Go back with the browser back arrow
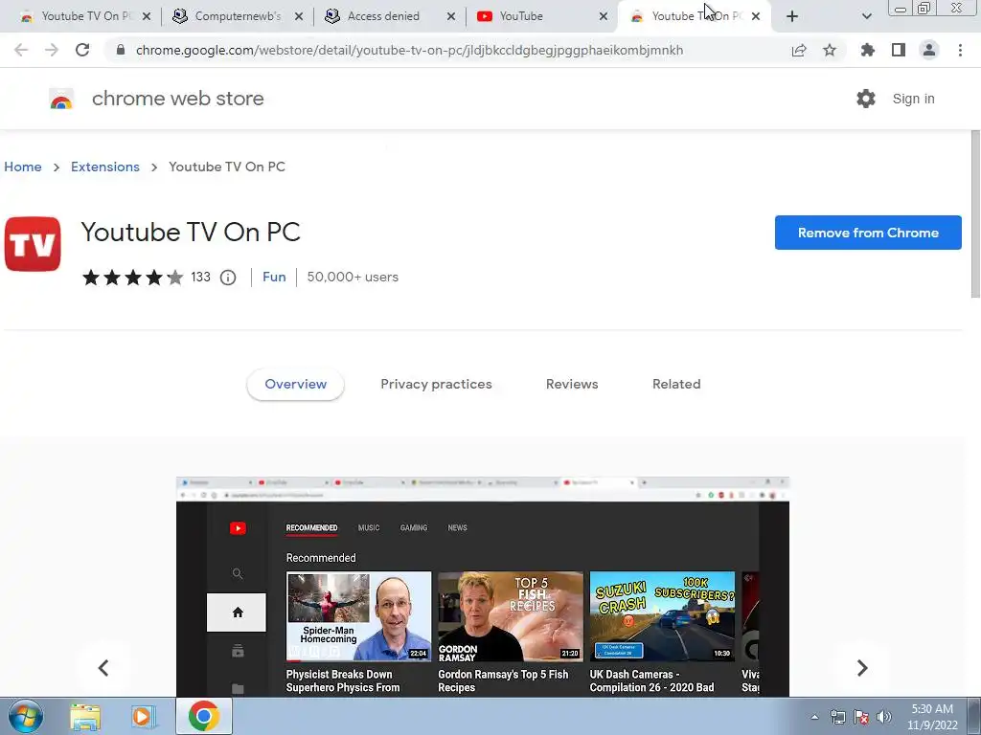This screenshot has height=735, width=981. point(21,50)
